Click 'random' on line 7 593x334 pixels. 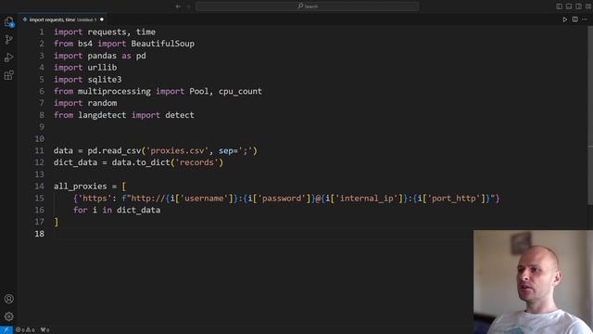coord(102,103)
